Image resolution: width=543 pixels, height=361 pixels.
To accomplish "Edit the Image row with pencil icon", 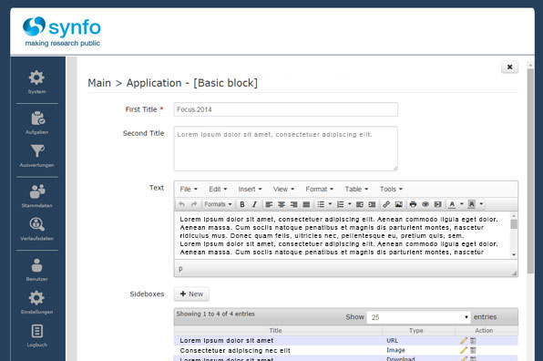I will (464, 350).
